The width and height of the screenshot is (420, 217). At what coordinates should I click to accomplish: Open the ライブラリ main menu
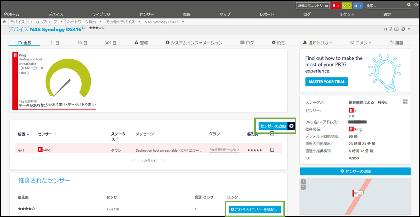pyautogui.click(x=101, y=15)
